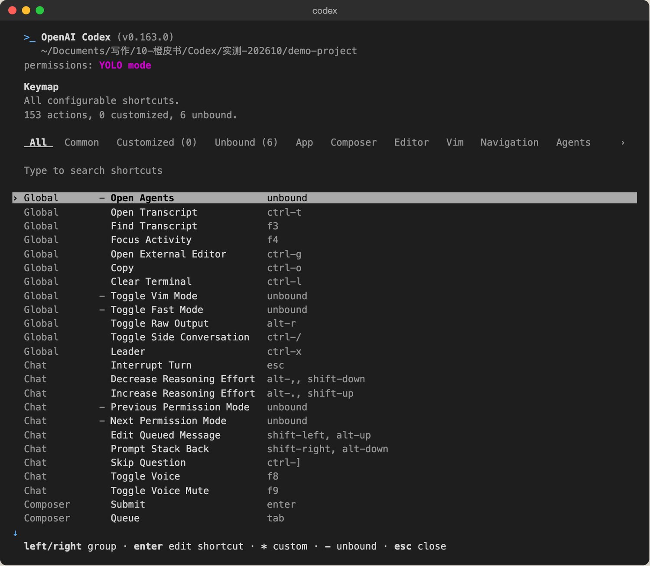Select the Composer Queue action
650x566 pixels.
point(325,518)
